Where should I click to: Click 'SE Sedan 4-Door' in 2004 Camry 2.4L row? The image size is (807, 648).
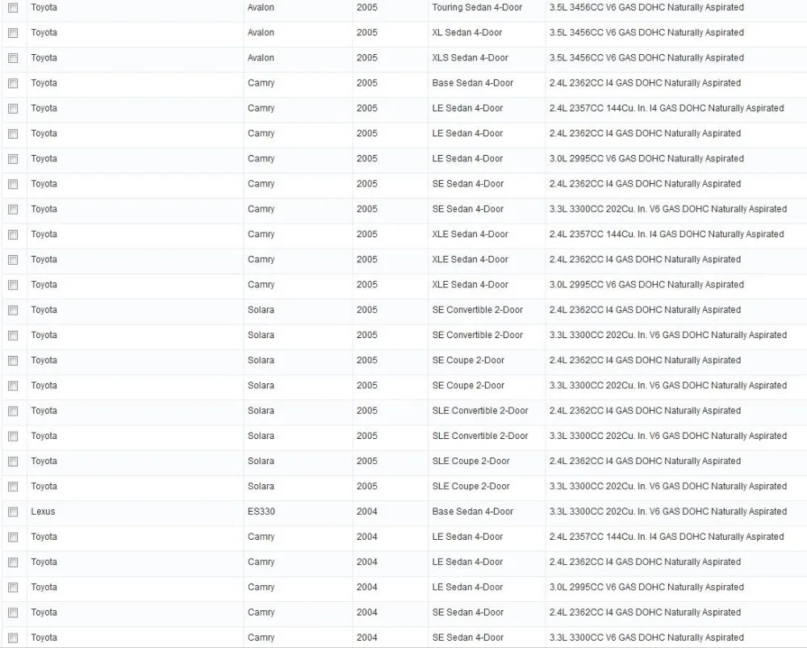point(467,612)
